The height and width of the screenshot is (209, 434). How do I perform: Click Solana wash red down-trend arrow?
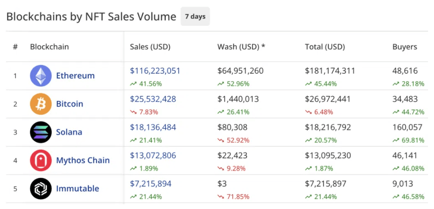pyautogui.click(x=221, y=140)
